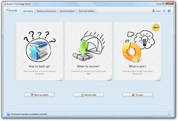Image resolution: width=178 pixels, height=121 pixels.
Task: Click the Recover data button
Action: click(89, 95)
